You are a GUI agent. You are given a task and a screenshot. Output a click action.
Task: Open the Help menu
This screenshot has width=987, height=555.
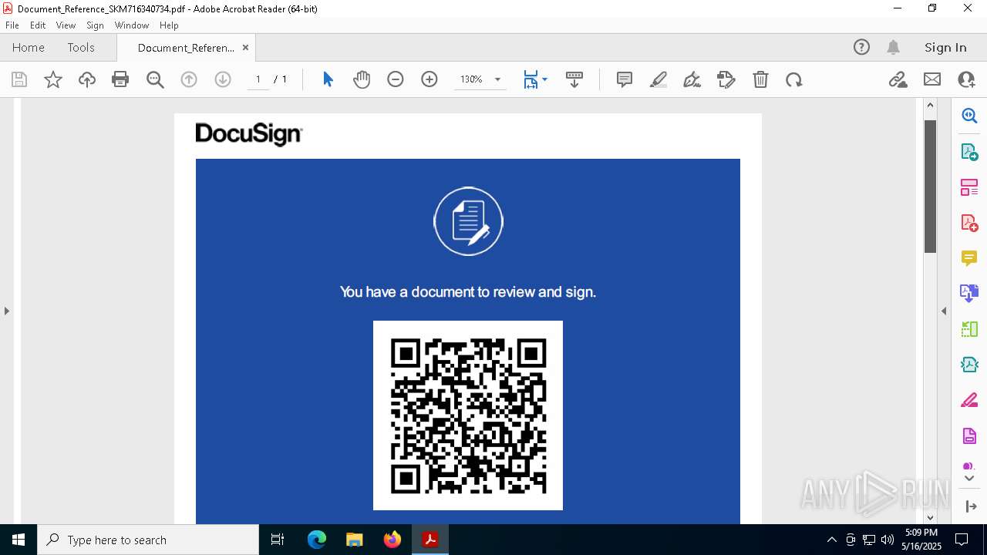point(169,25)
